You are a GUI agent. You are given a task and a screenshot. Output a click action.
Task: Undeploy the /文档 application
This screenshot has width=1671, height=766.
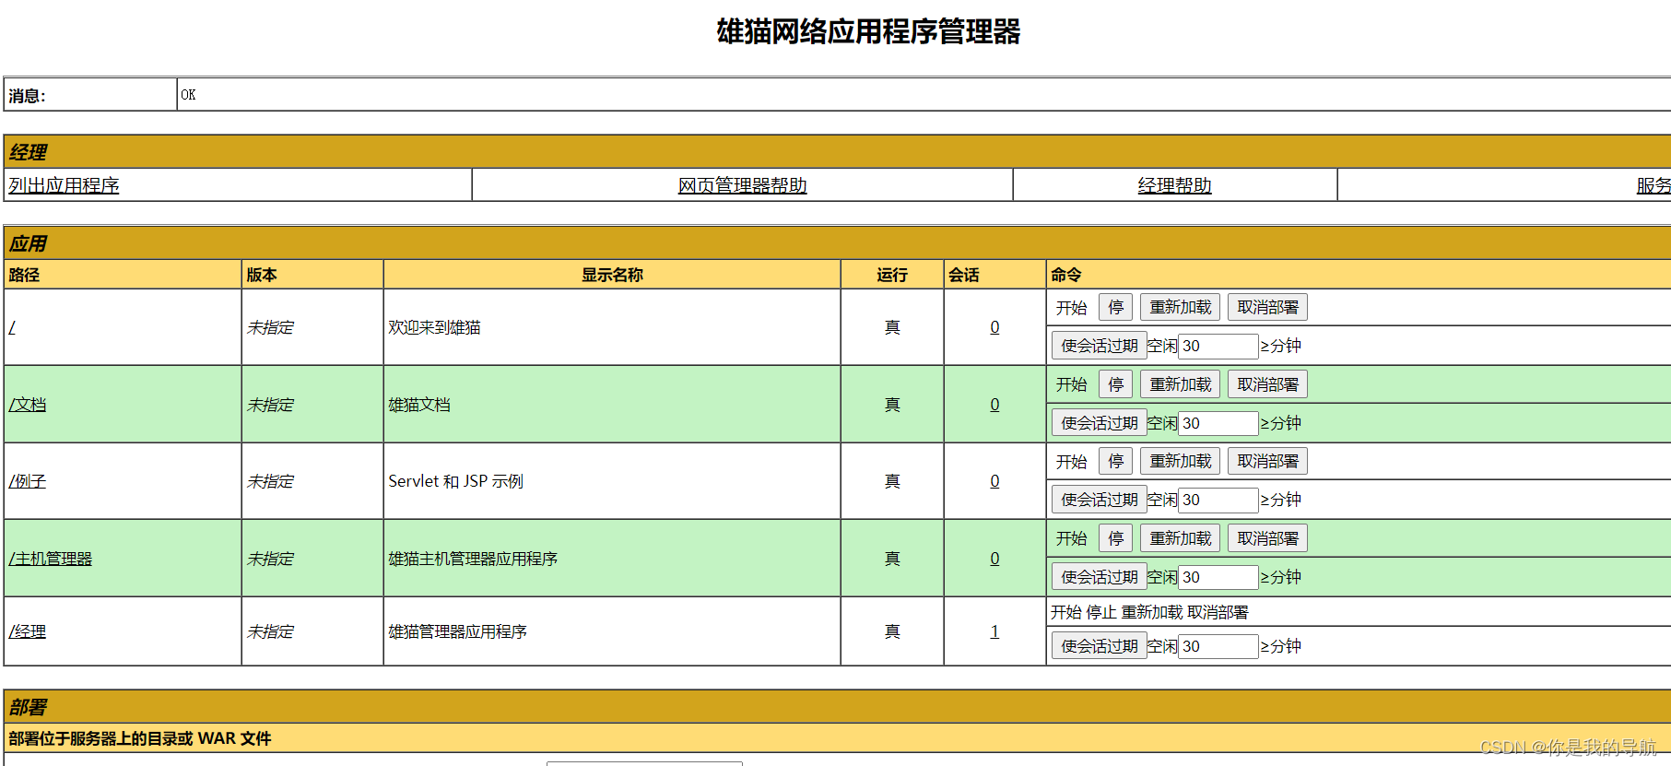click(x=1267, y=384)
